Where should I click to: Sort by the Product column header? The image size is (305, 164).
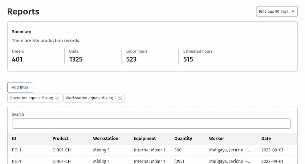tap(61, 138)
